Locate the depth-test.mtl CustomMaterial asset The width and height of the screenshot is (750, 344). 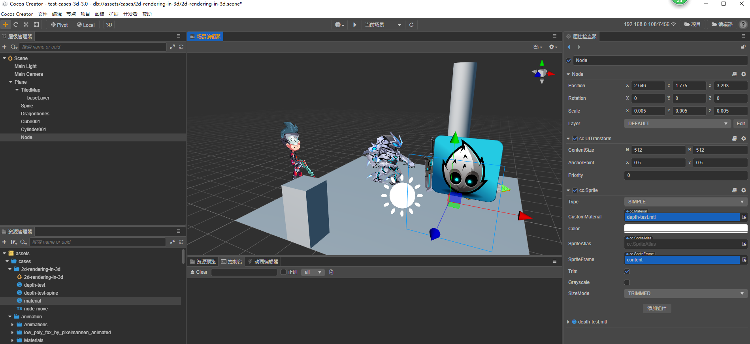point(744,217)
